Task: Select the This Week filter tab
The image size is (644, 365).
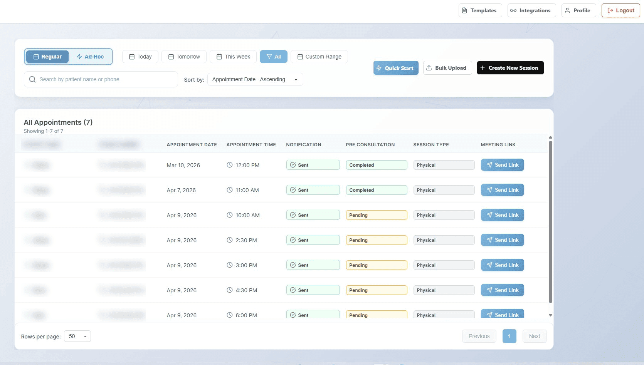Action: [233, 57]
